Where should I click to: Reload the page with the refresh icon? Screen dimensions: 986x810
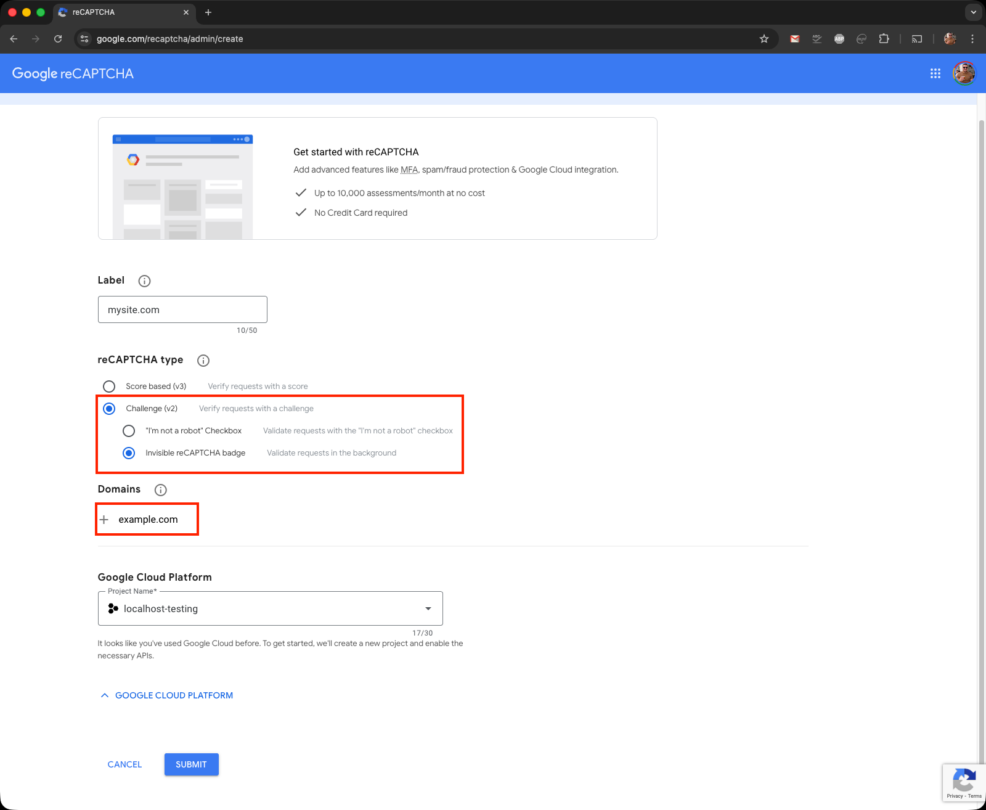(x=58, y=39)
